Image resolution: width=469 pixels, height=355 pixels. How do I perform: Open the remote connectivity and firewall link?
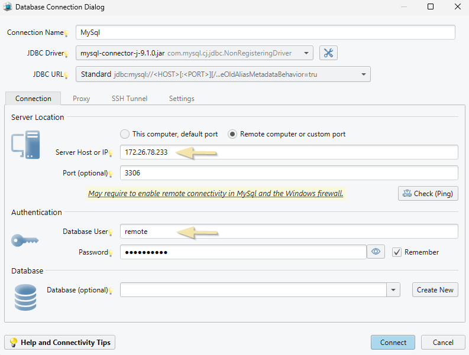(x=215, y=193)
